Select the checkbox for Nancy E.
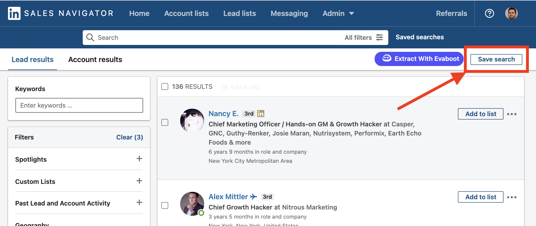Viewport: 536px width, 226px height. [165, 122]
